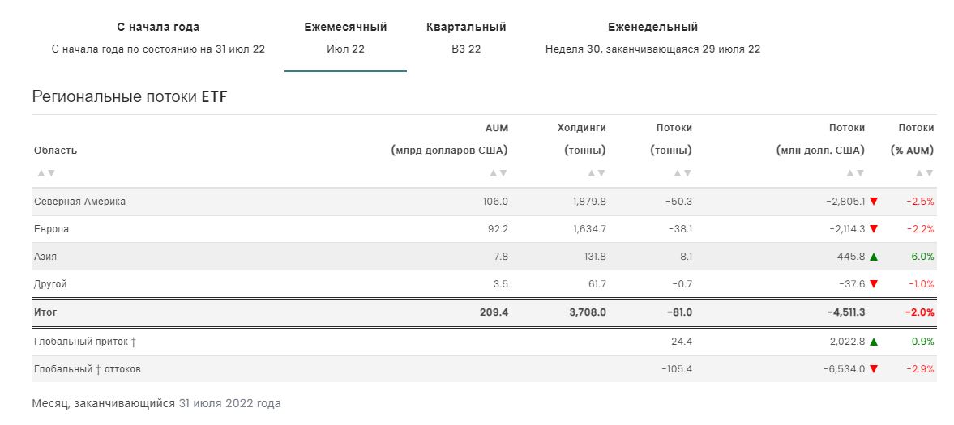Open the Квартальный tab
Screen dimensions: 954x425
[466, 37]
